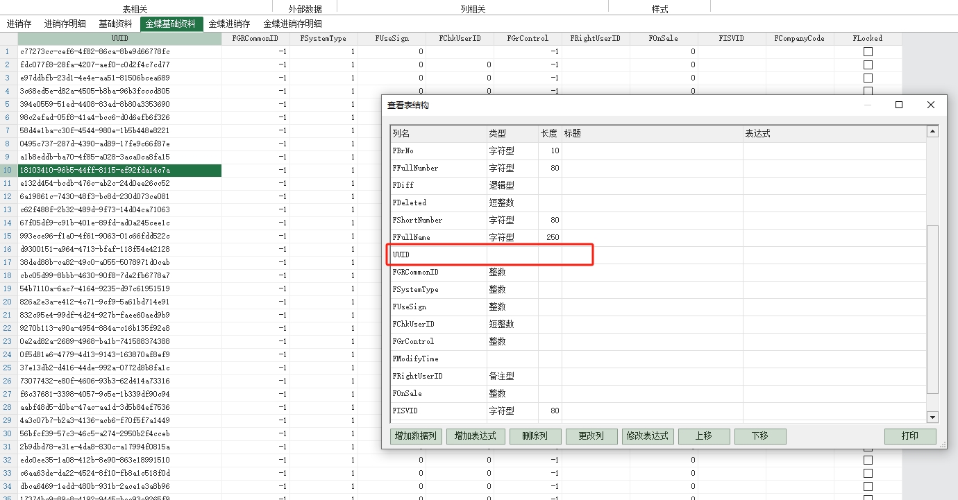The width and height of the screenshot is (958, 500).
Task: Move the column up with 上移
Action: click(x=704, y=436)
